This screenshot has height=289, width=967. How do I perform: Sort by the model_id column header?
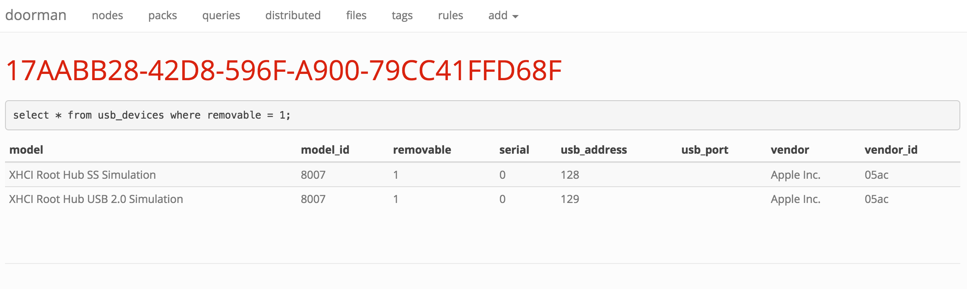click(x=325, y=150)
